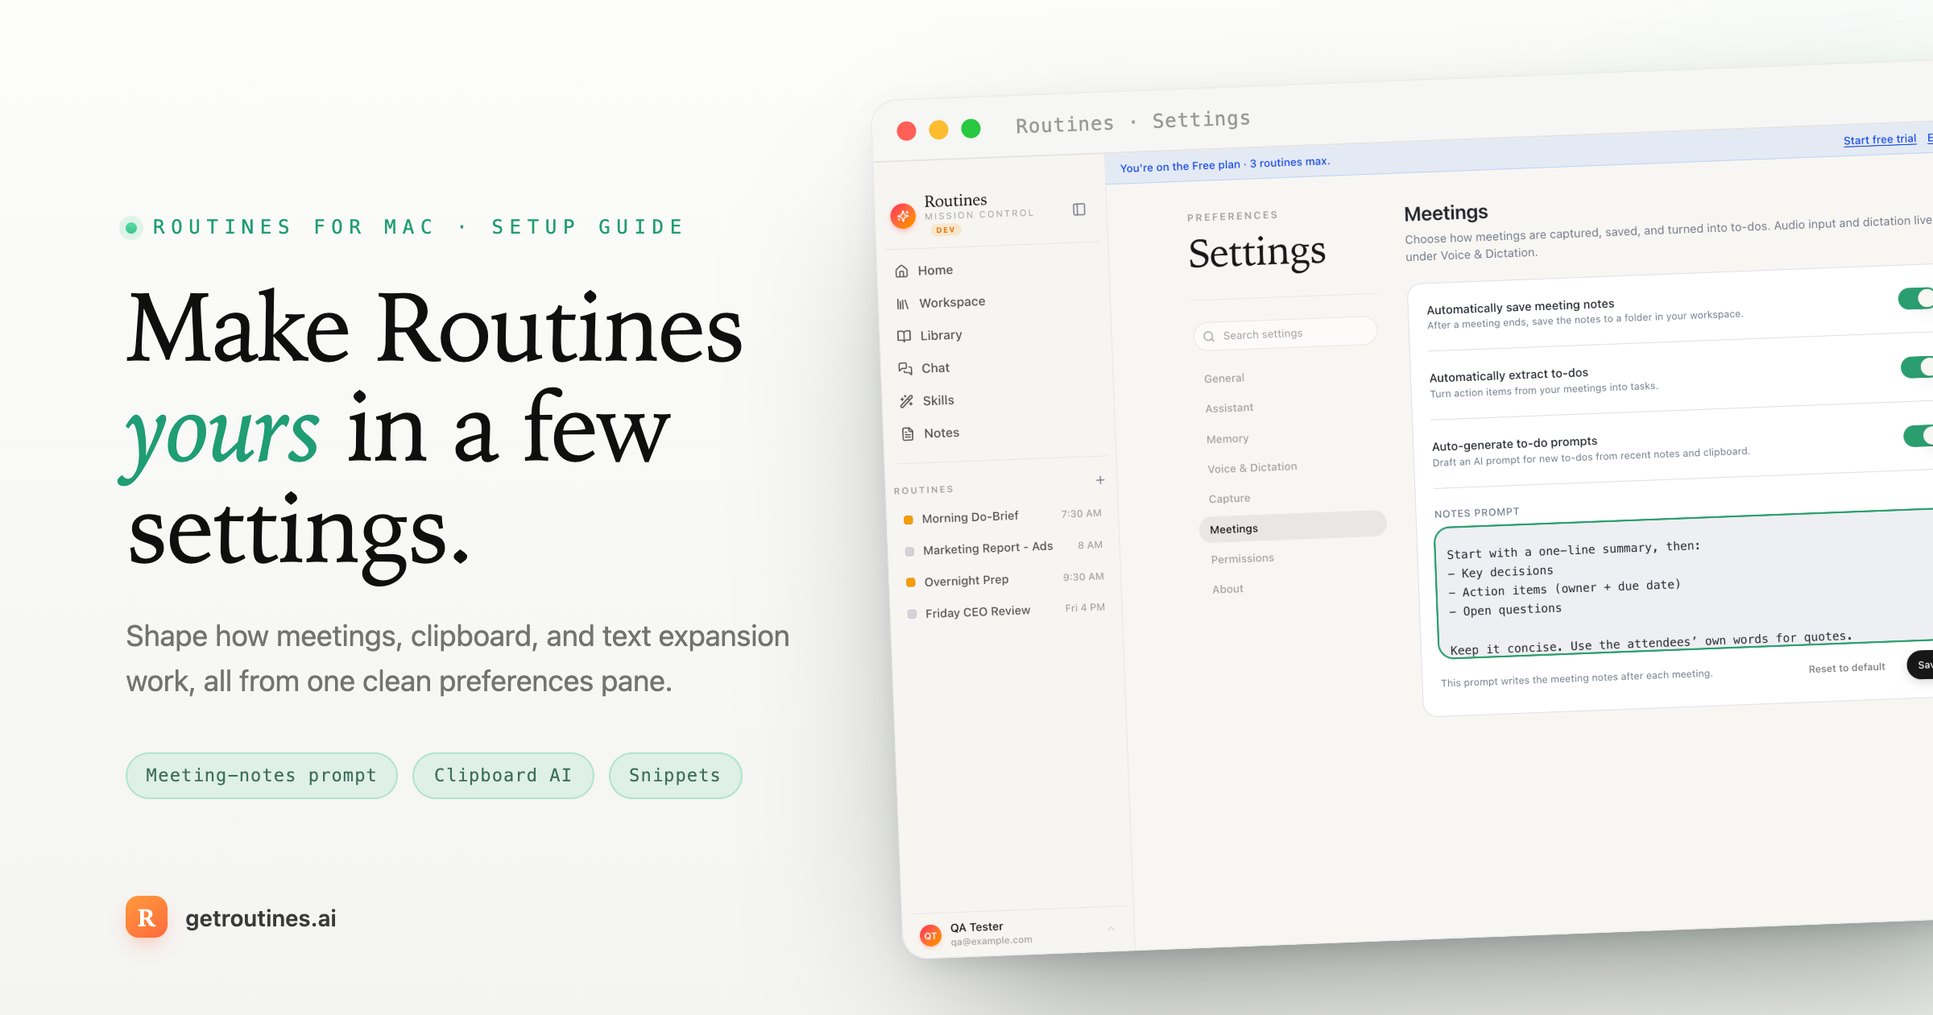Click the QA Tester avatar
This screenshot has width=1933, height=1015.
pyautogui.click(x=930, y=935)
